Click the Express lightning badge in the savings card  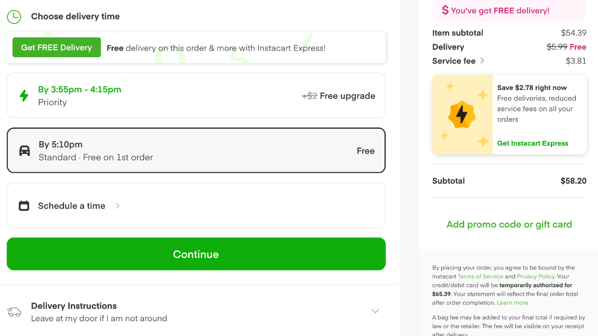(x=462, y=114)
